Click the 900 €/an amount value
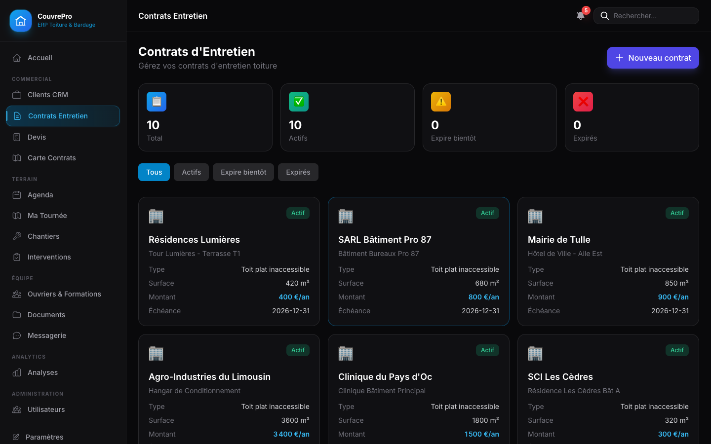 tap(673, 297)
